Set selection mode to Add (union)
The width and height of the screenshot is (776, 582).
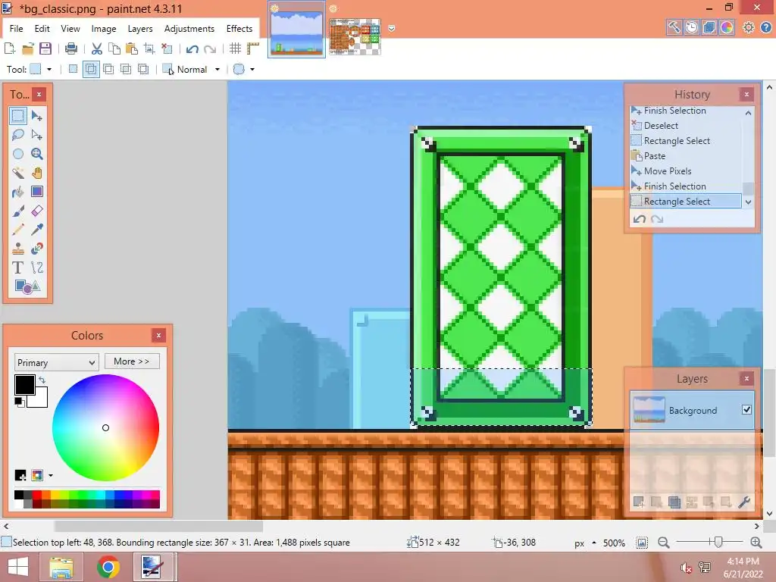[91, 69]
